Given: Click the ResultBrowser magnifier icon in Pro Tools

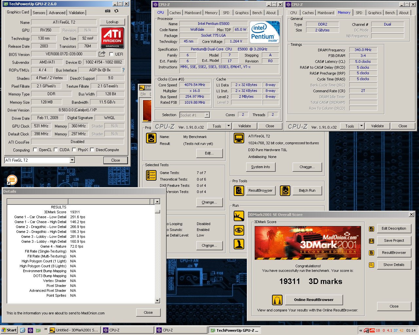Looking at the screenshot, I should [239, 190].
